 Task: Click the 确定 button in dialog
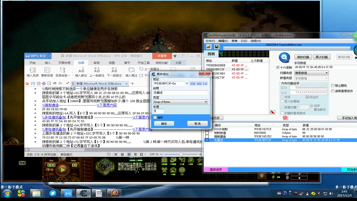(164, 123)
